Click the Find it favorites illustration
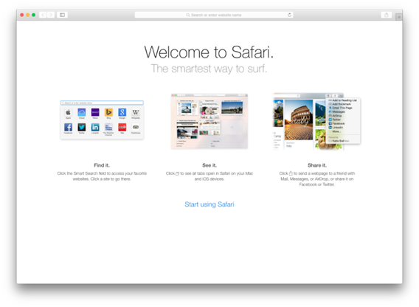Screen dimensions: 419x307 click(x=102, y=120)
